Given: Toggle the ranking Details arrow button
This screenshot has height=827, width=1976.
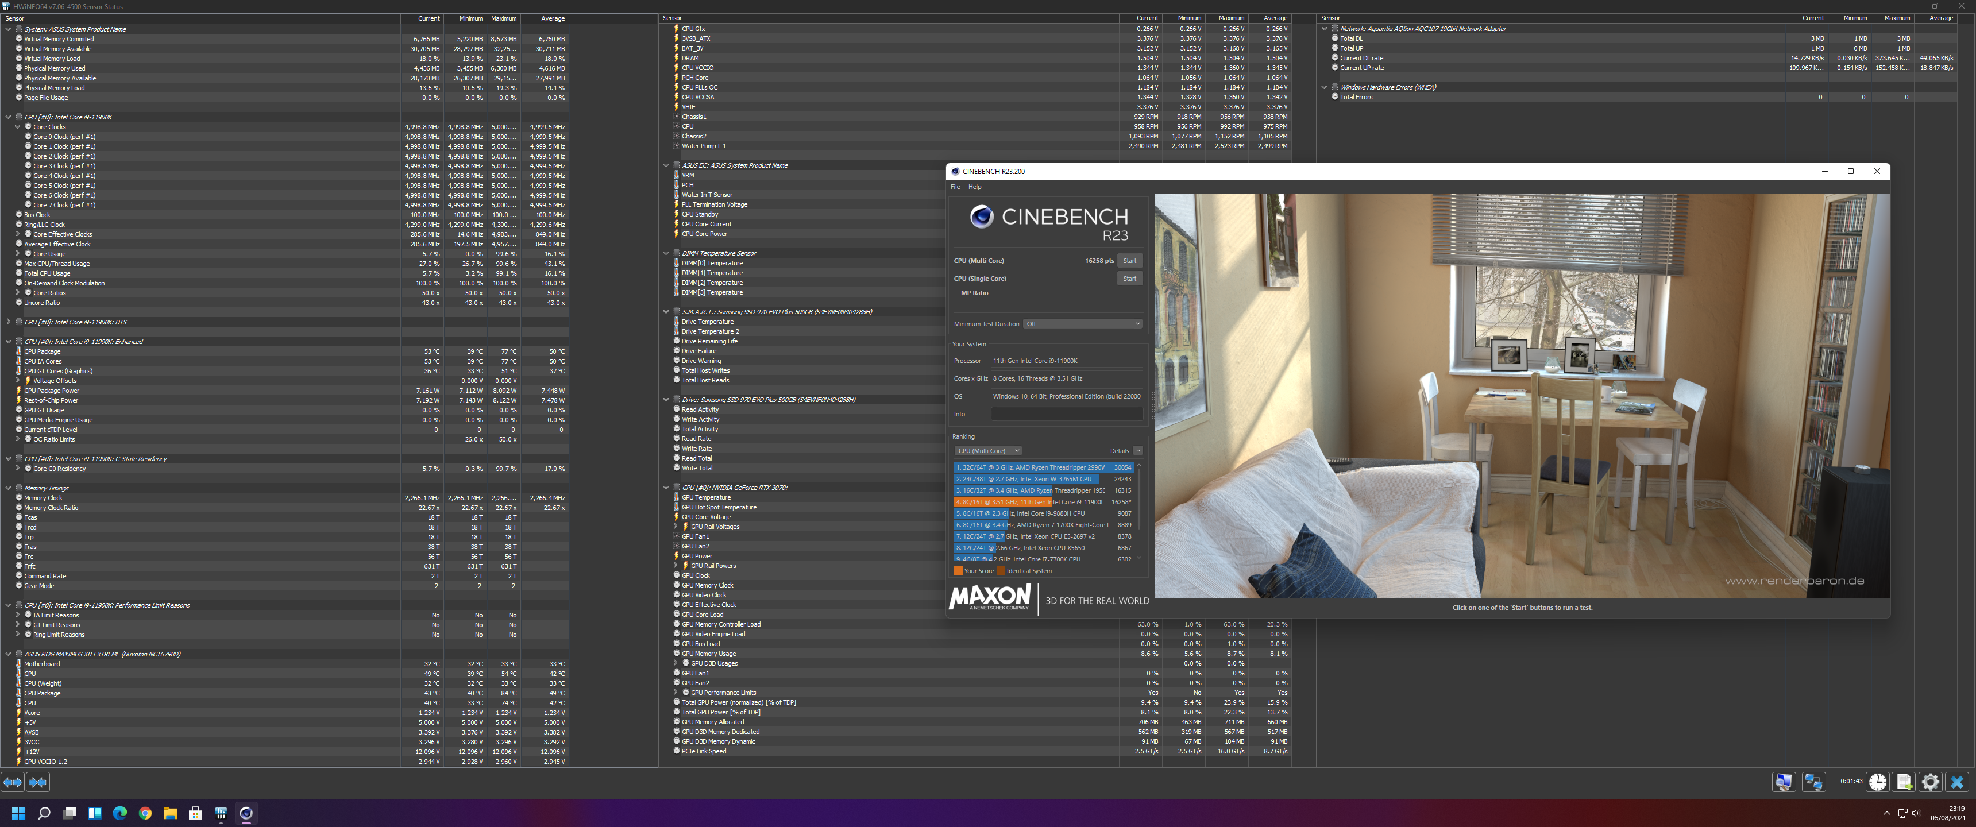Looking at the screenshot, I should 1137,451.
